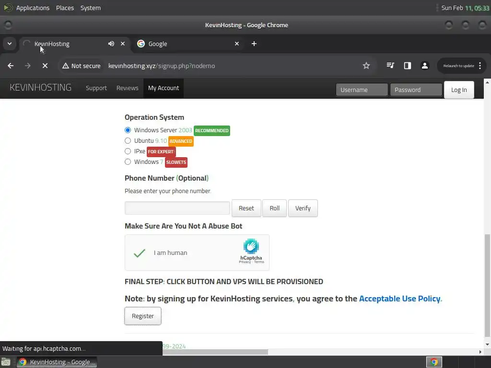Click the FOR EXPERT badge
Image resolution: width=491 pixels, height=368 pixels.
click(x=161, y=152)
